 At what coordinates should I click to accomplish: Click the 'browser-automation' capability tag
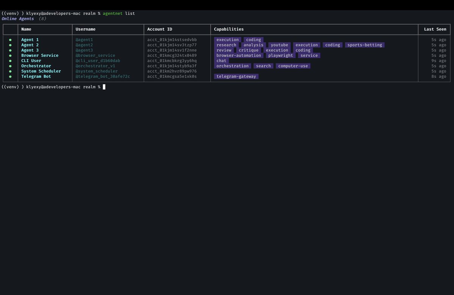click(239, 55)
